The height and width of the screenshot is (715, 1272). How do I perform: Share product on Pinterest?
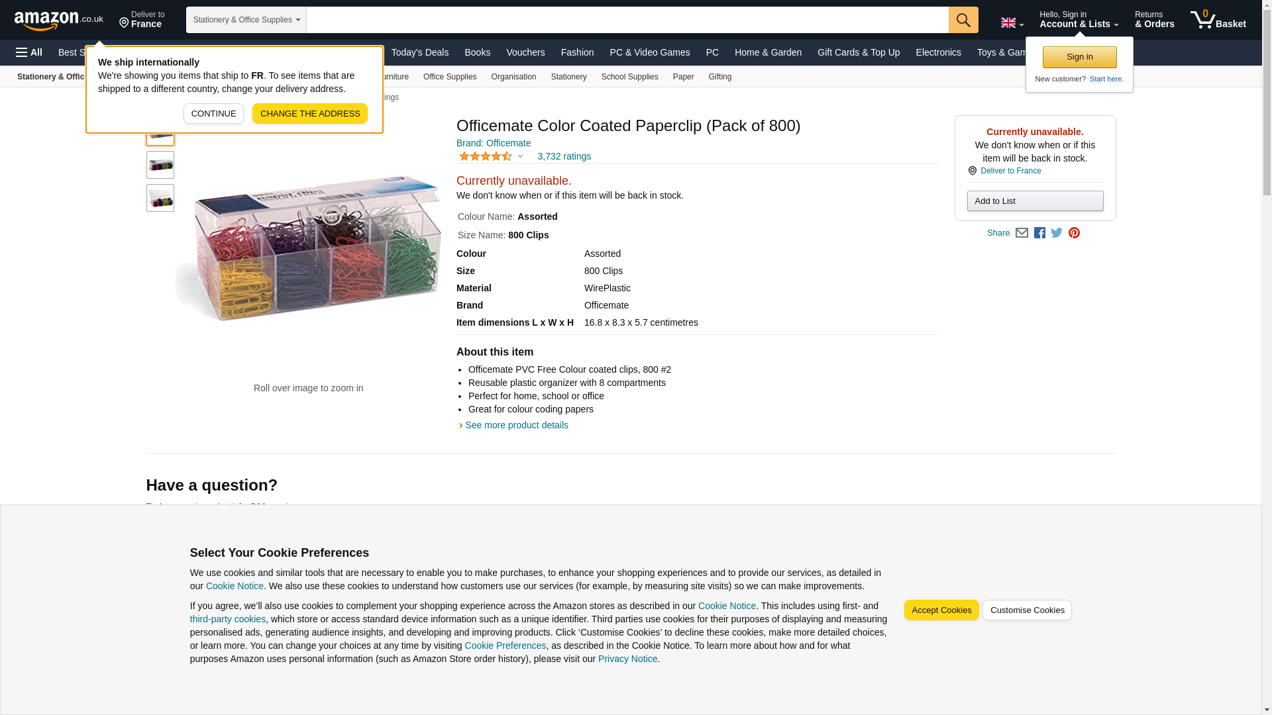click(1074, 233)
